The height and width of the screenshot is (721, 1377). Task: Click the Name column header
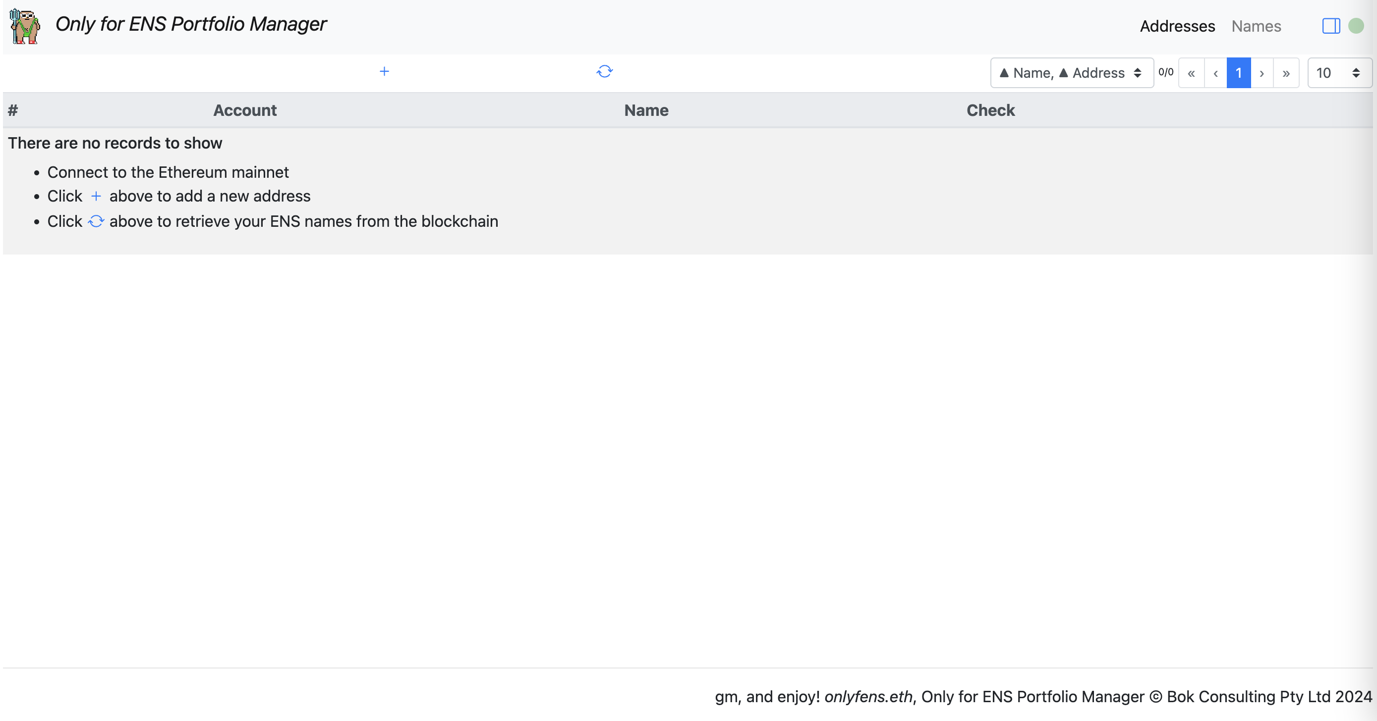tap(646, 110)
